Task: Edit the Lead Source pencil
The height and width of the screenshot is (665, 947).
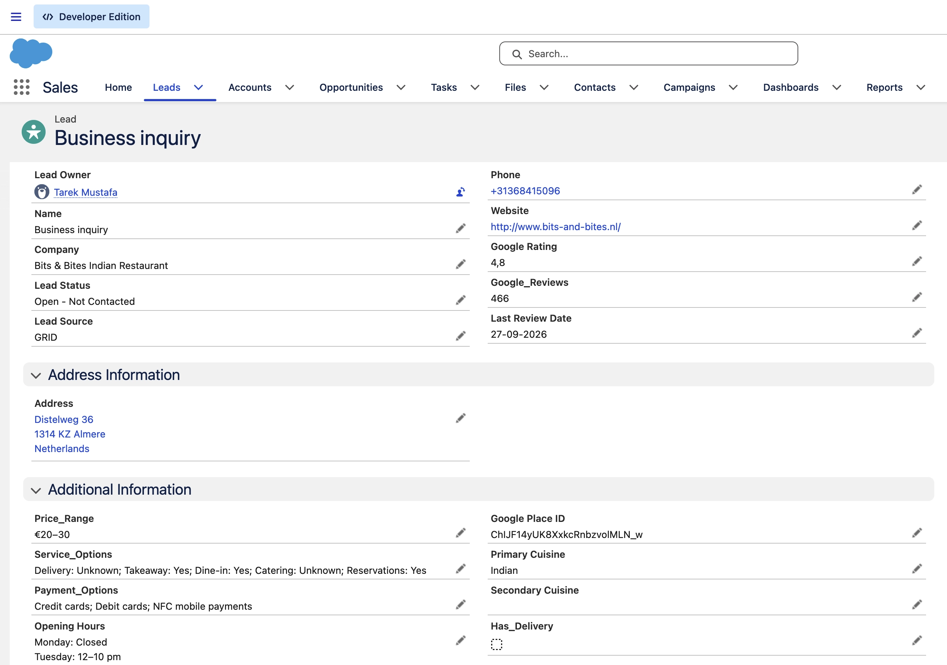Action: pyautogui.click(x=461, y=336)
